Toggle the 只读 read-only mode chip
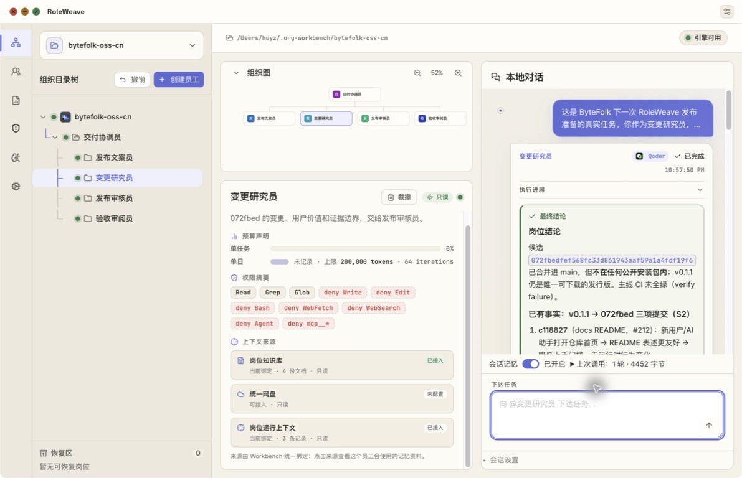742x478 pixels. click(x=438, y=197)
